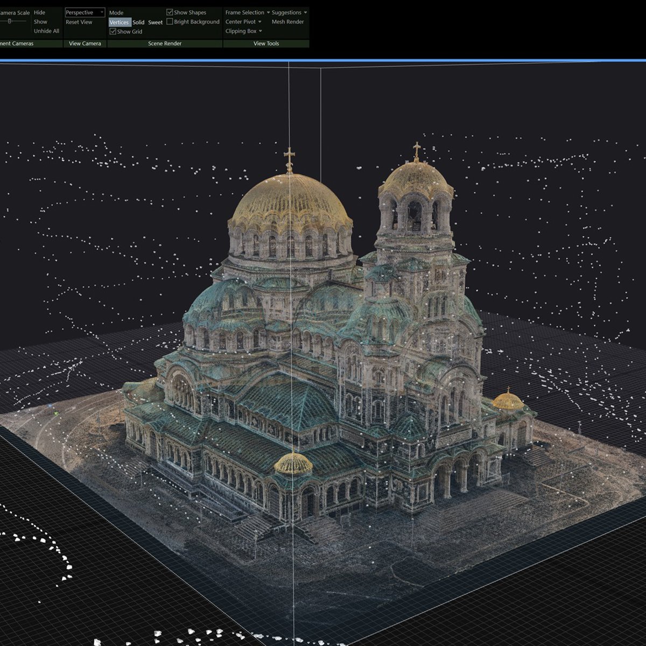Activate the Clipping Box tool
The image size is (646, 646).
240,31
